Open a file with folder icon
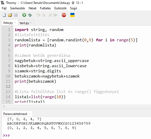The height and width of the screenshot is (139, 151). (x=10, y=15)
